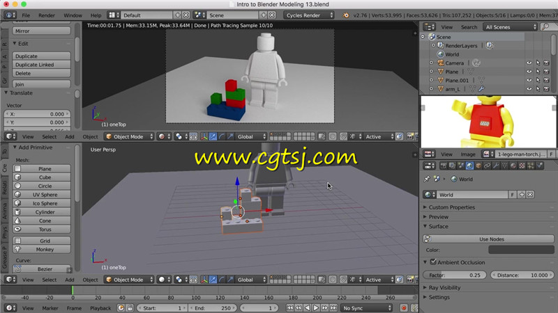Screen dimensions: 558x313
Task: Open the Object Data triangle properties tab
Action: pos(504,166)
